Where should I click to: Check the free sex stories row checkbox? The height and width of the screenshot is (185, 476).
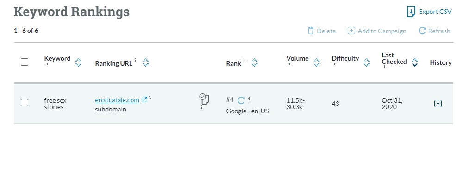[25, 103]
